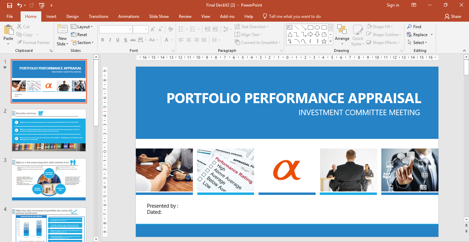Click the Share button
The image size is (469, 242).
point(453,16)
